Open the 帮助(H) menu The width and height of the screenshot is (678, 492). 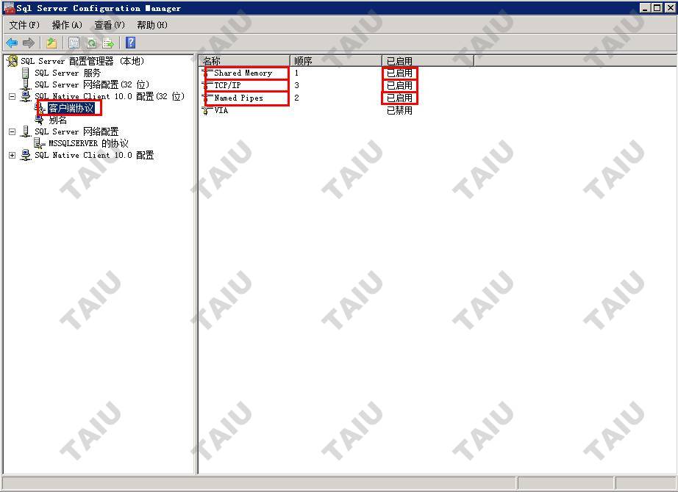[x=151, y=25]
